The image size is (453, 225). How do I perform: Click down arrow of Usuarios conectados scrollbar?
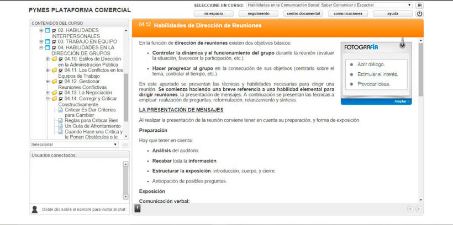(x=125, y=196)
